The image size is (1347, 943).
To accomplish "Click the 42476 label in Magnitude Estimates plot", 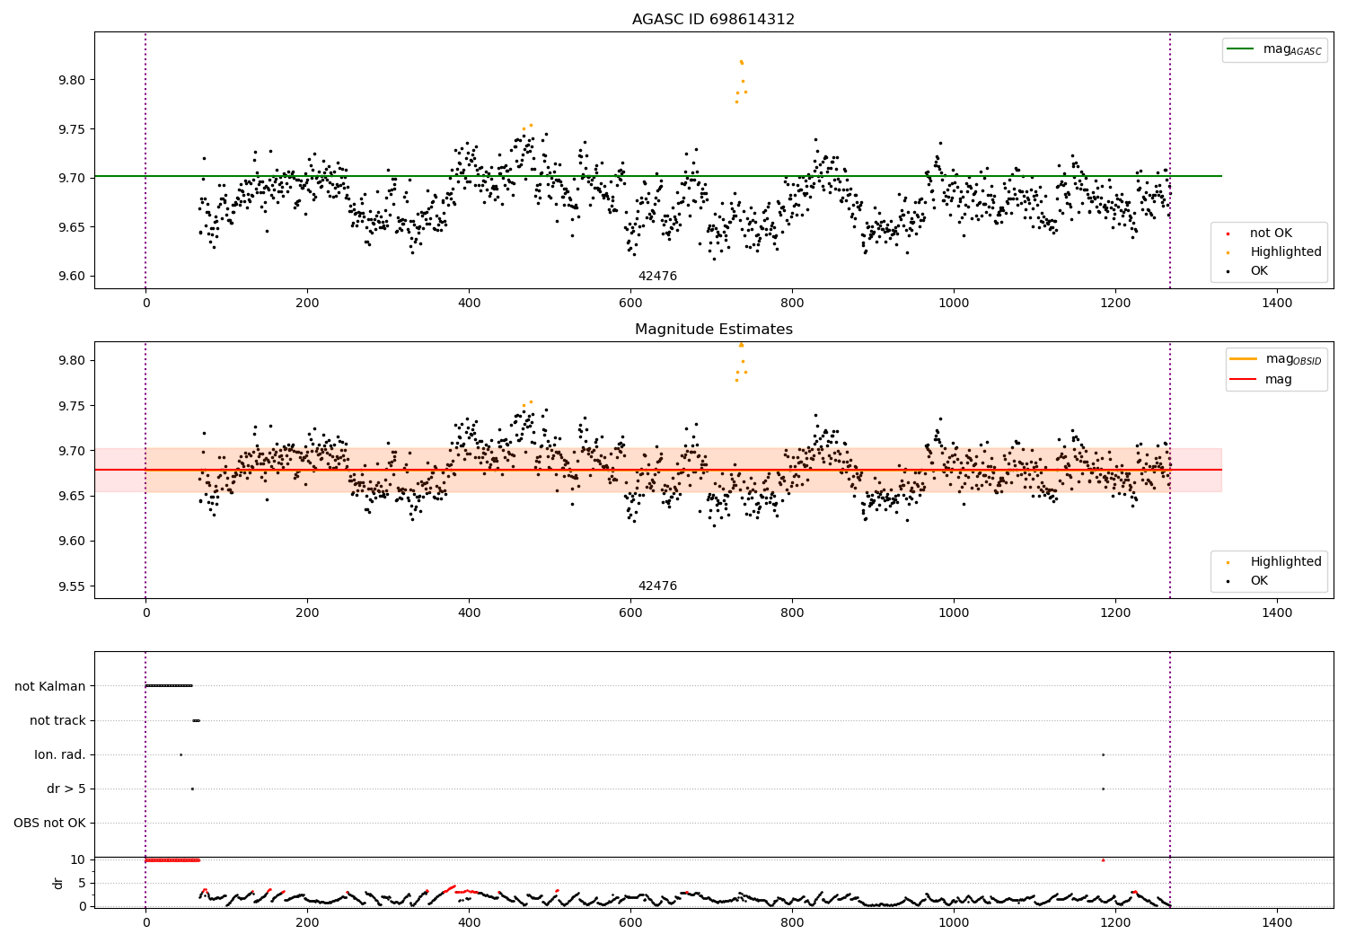I will [657, 586].
